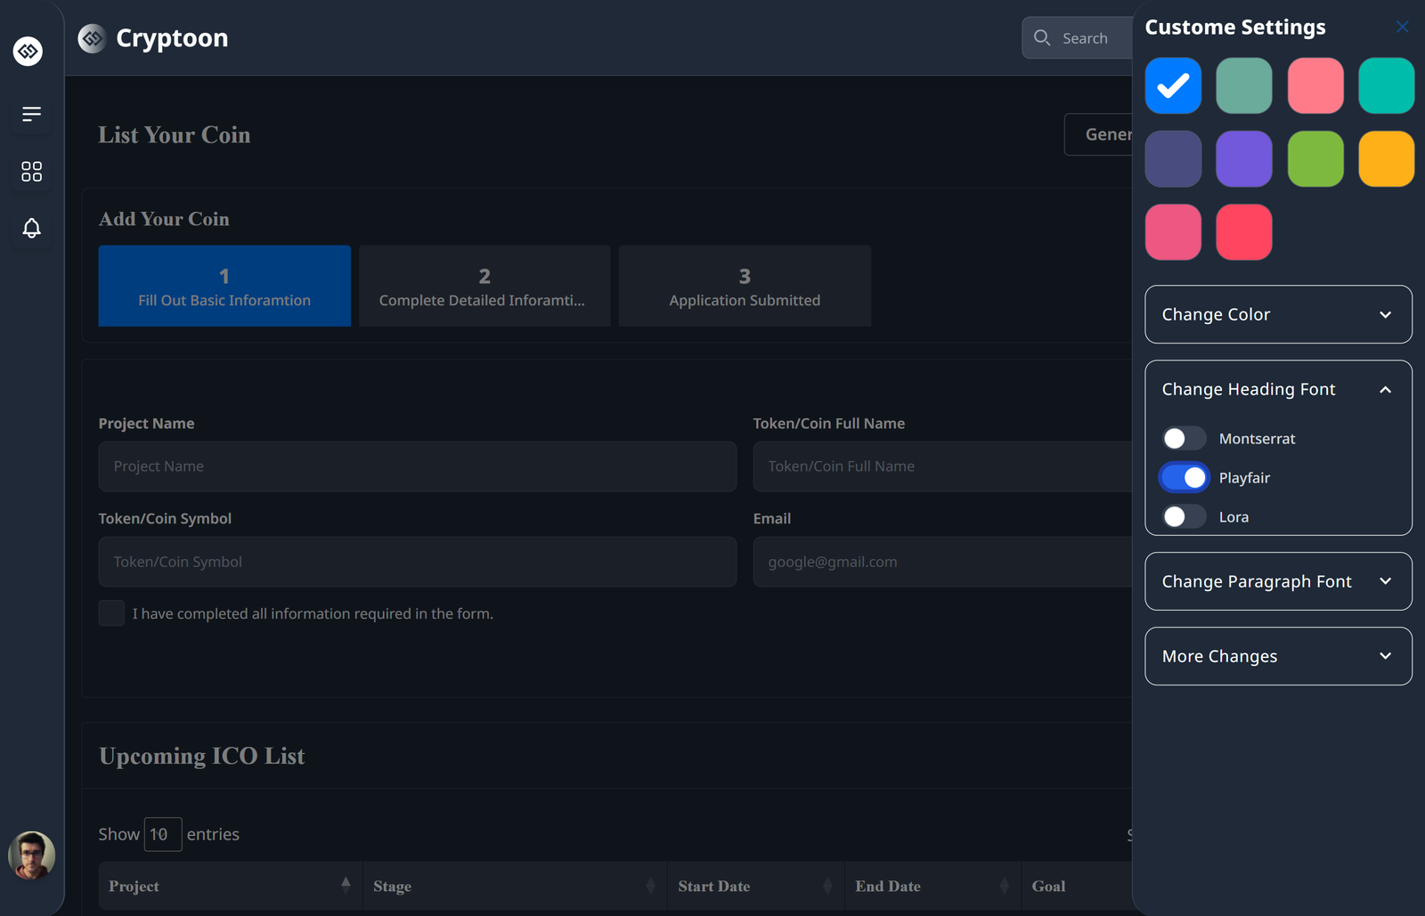Disable the Playfair heading font toggle
Screen dimensions: 1425x916
click(1184, 478)
